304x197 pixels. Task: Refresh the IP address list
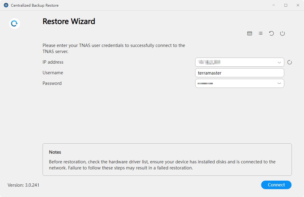click(x=289, y=62)
